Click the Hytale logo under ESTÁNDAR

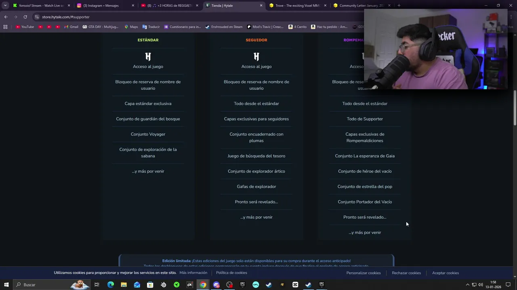coord(148,56)
